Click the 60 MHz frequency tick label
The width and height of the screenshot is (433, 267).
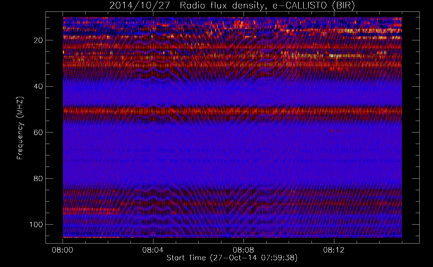click(39, 132)
